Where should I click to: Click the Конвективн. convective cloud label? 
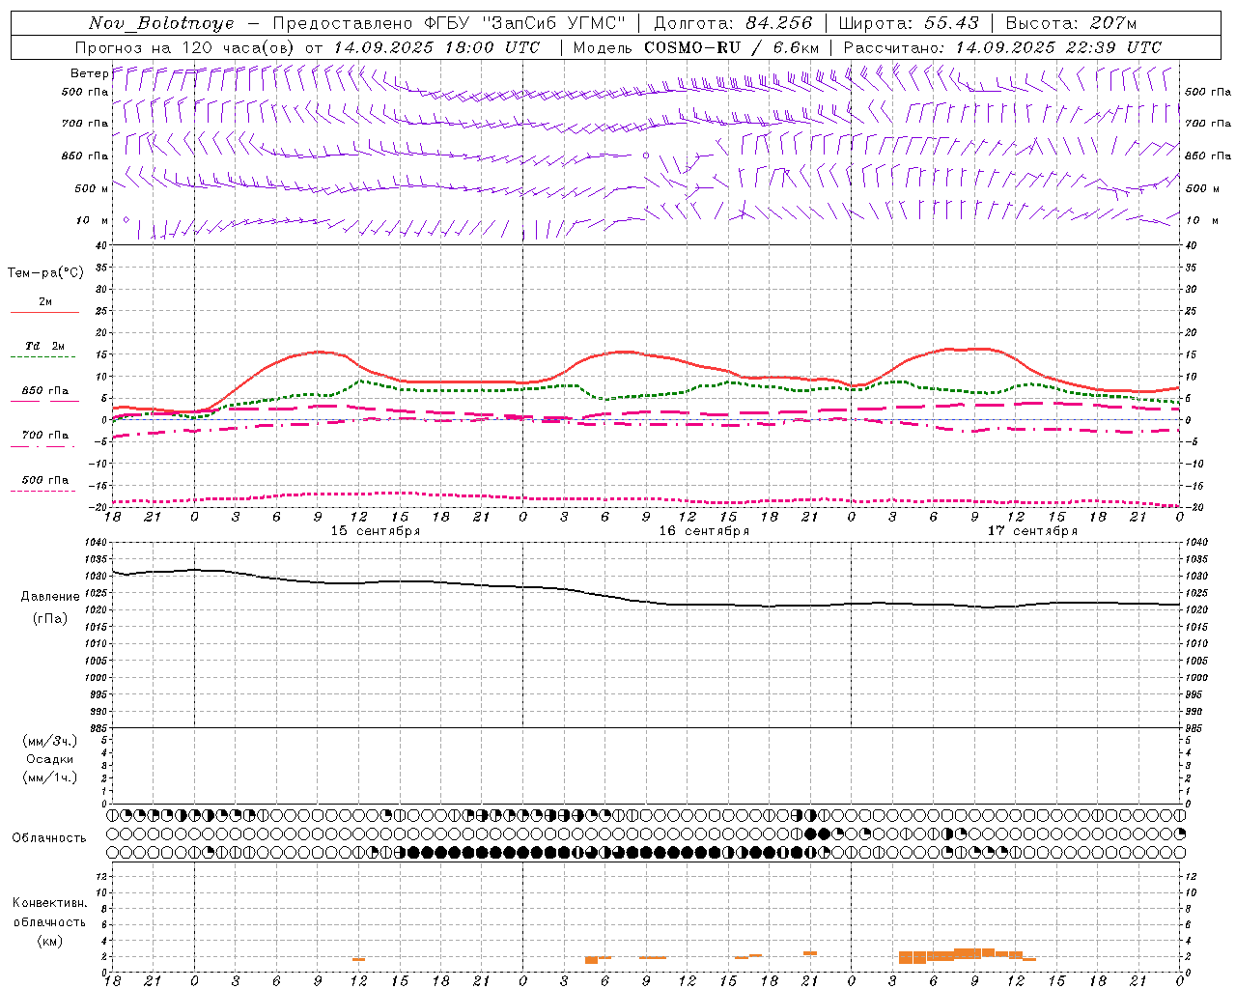(x=49, y=903)
